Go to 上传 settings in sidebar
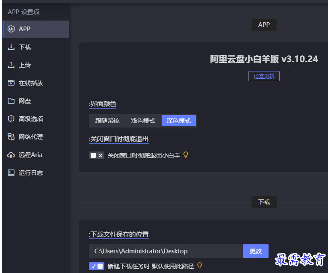 [x=36, y=65]
